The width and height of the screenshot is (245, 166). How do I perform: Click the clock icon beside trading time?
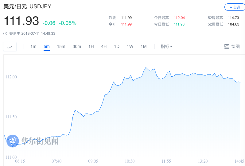tap(5, 33)
